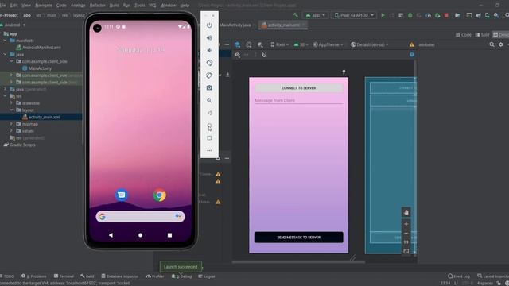Open the Database Inspector tool window
The image size is (509, 286).
click(120, 276)
